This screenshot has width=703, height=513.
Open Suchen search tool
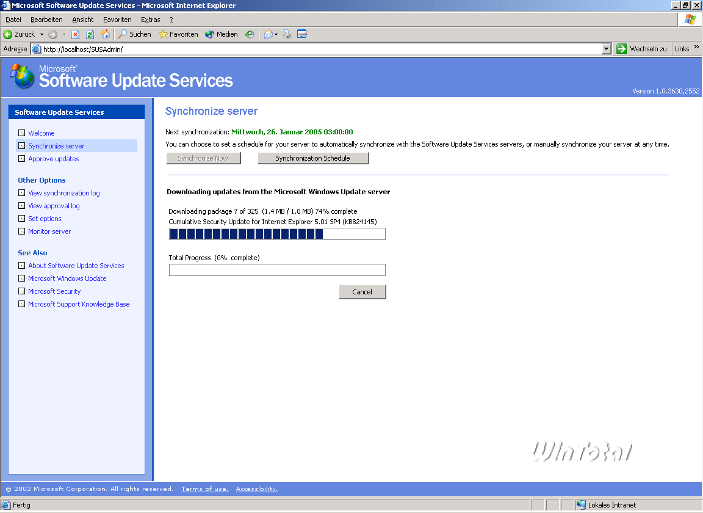click(x=134, y=34)
